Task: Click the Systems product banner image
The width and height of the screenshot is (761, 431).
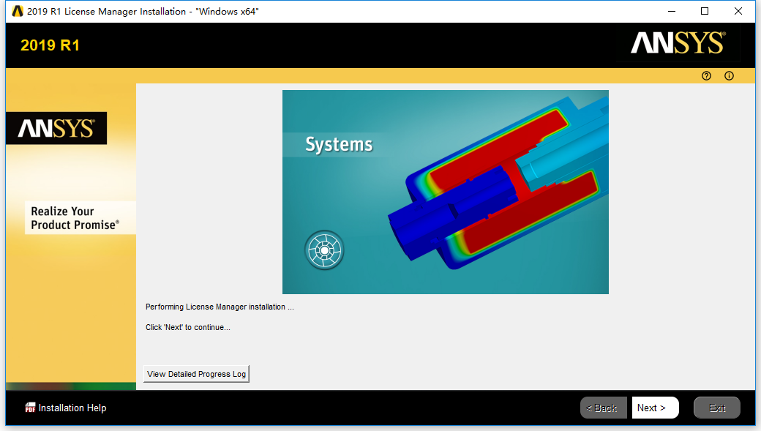Action: pos(446,192)
